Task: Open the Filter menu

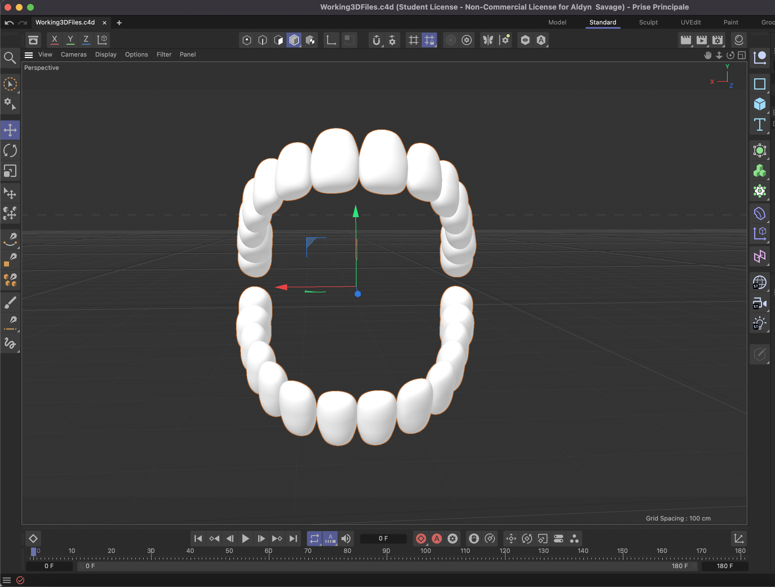Action: click(164, 55)
